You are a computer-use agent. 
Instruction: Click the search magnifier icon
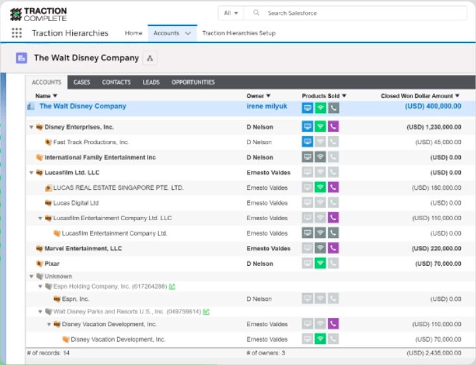(256, 13)
